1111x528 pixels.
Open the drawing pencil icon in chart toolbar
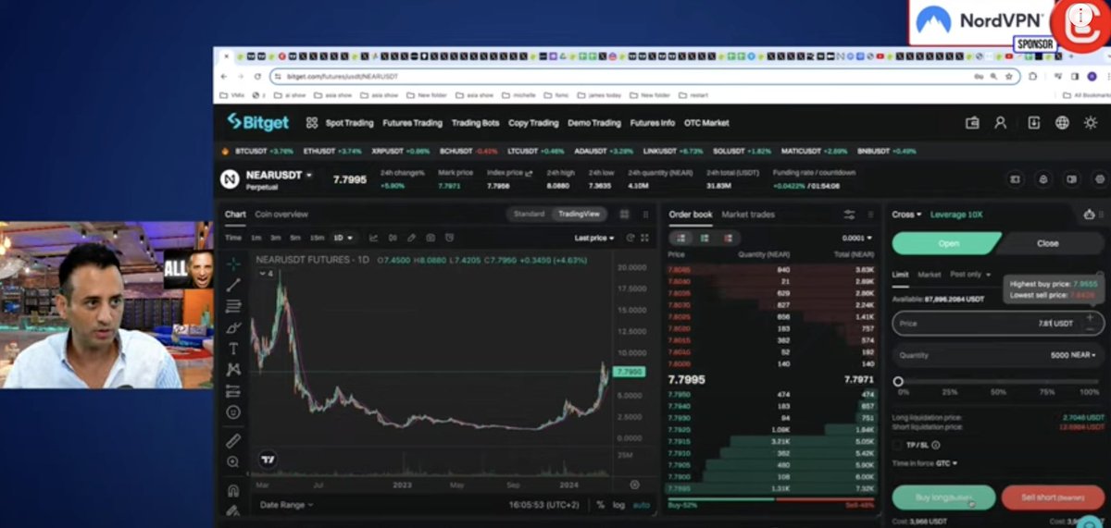click(412, 238)
